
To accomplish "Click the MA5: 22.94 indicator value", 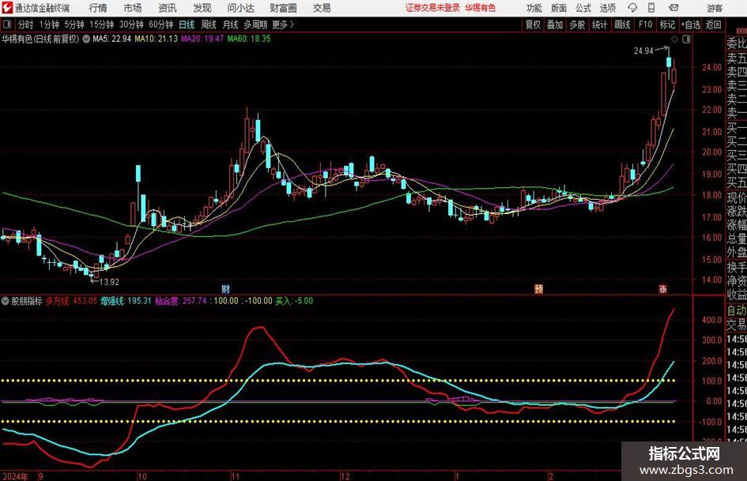I will [x=111, y=39].
